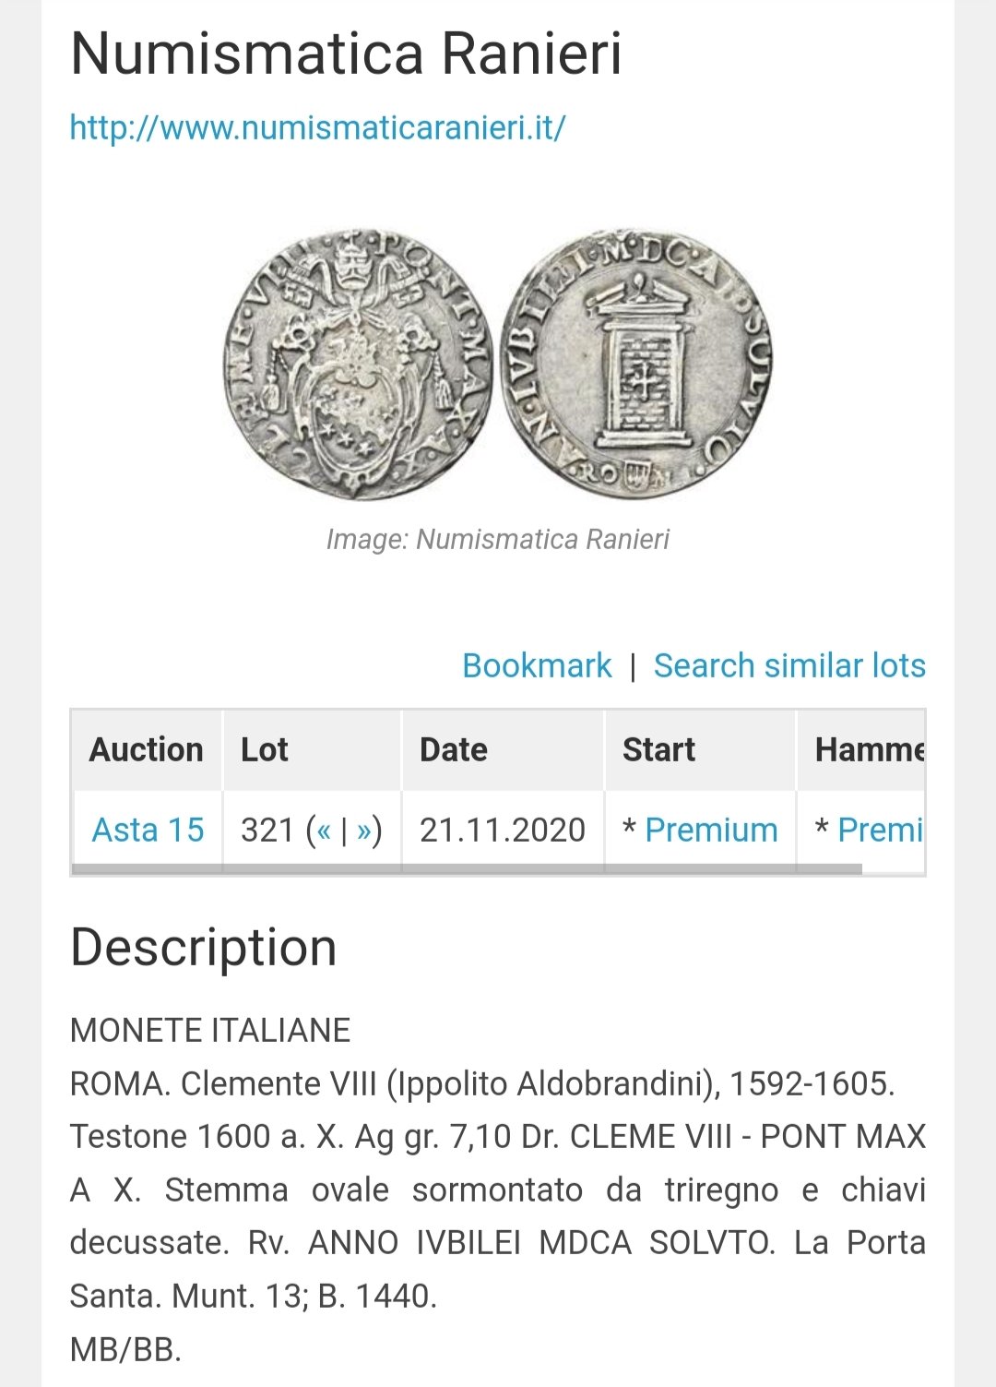The width and height of the screenshot is (996, 1387).
Task: Select the Start column header
Action: coord(701,750)
